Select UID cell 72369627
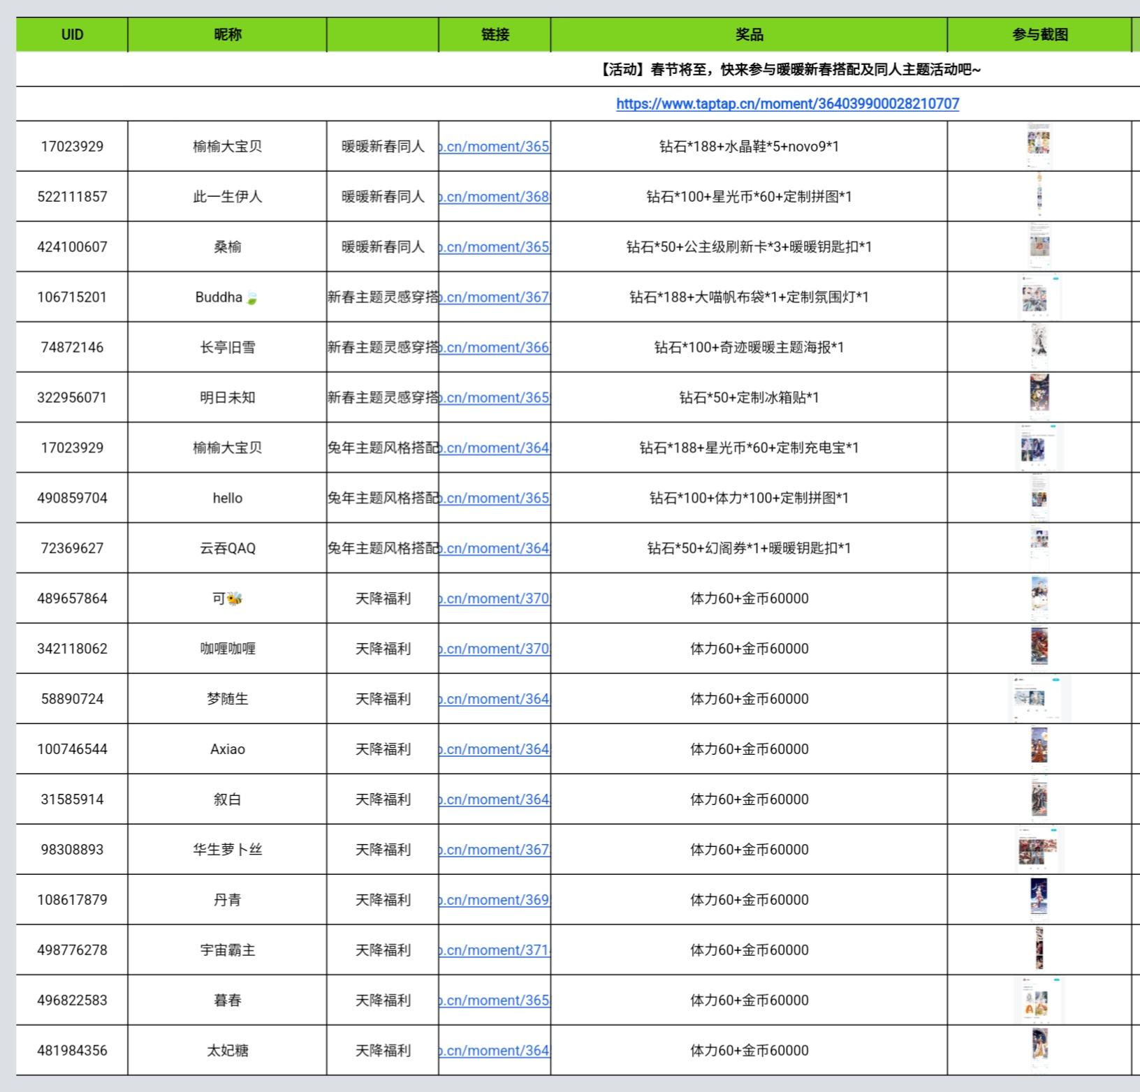Viewport: 1140px width, 1092px height. [x=72, y=549]
